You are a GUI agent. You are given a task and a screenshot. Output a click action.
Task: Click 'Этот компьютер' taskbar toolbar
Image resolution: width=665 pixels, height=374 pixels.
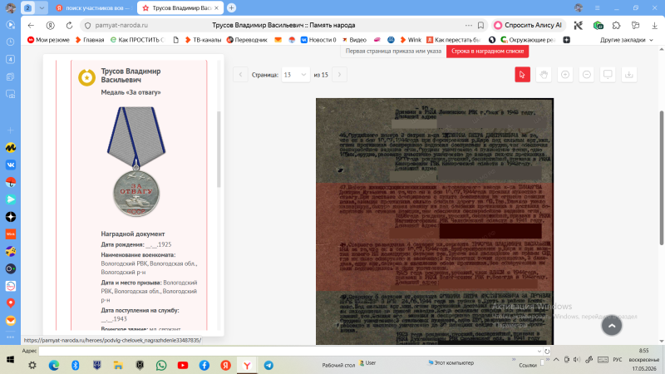[x=451, y=363]
